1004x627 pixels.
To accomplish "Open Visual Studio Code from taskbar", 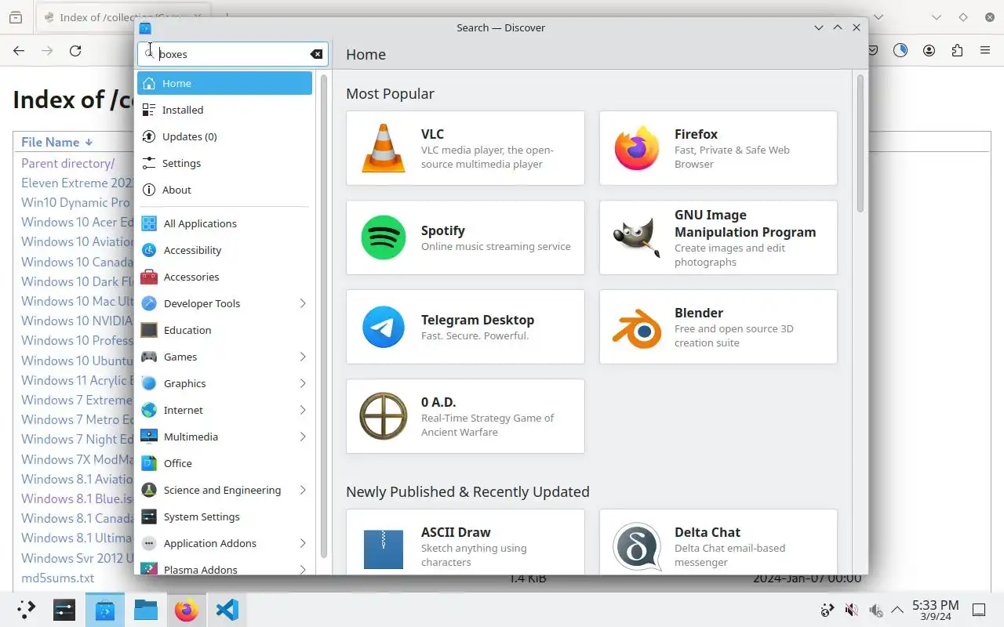I will pyautogui.click(x=227, y=610).
